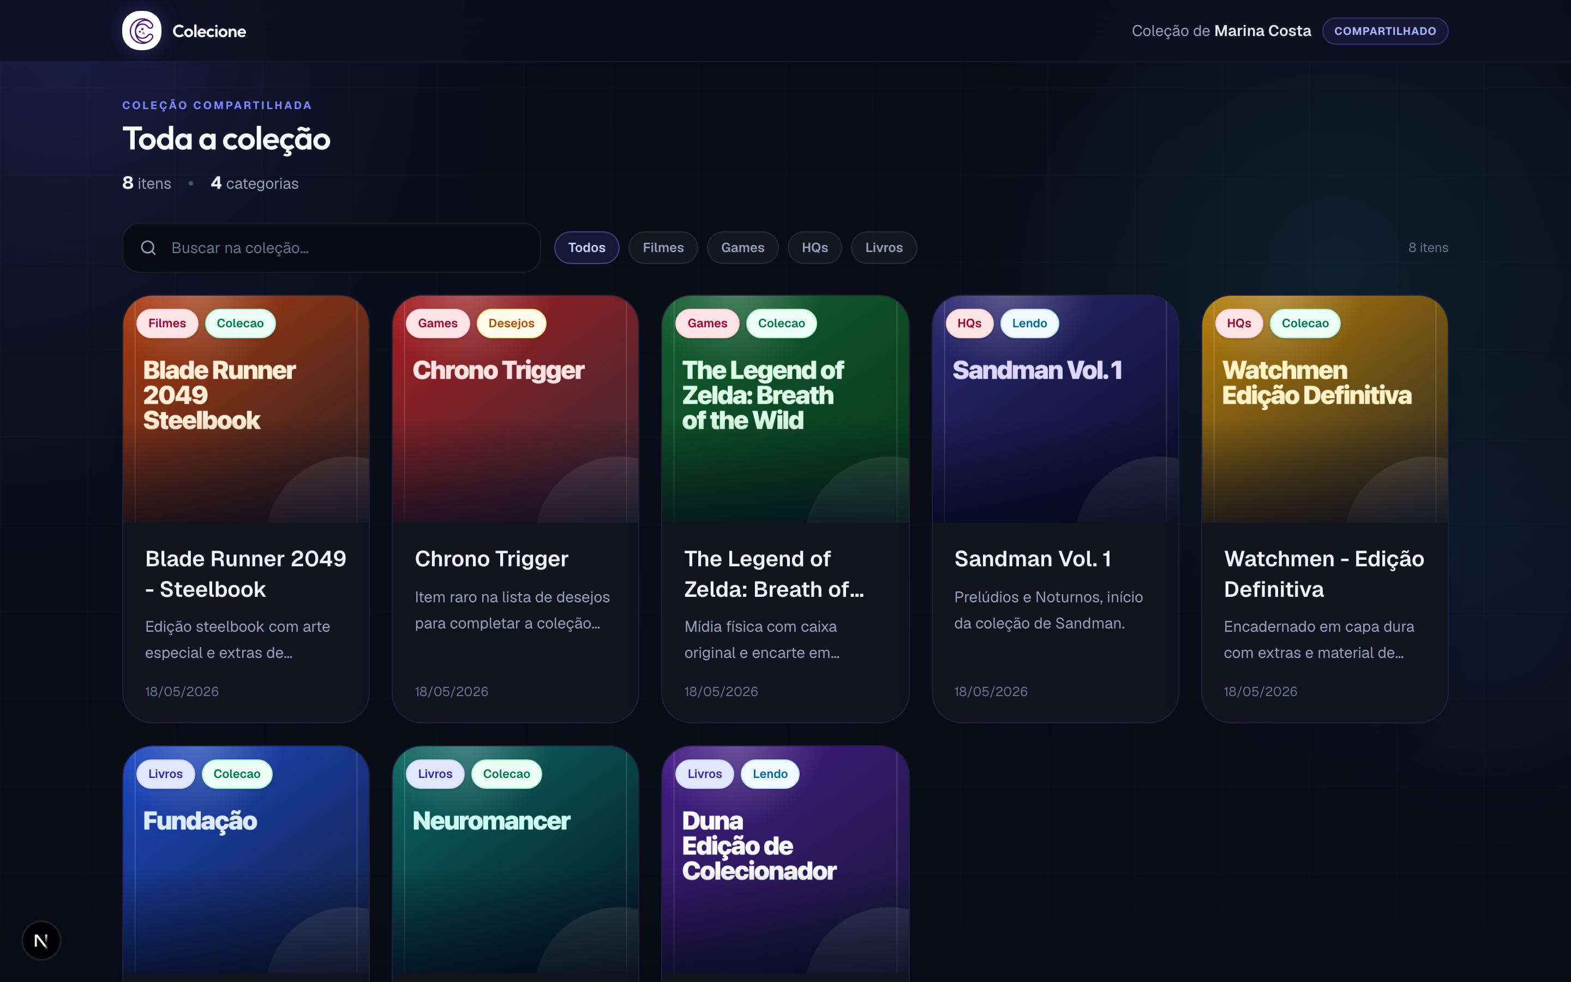Filter the collection by Games
1571x982 pixels.
click(742, 248)
